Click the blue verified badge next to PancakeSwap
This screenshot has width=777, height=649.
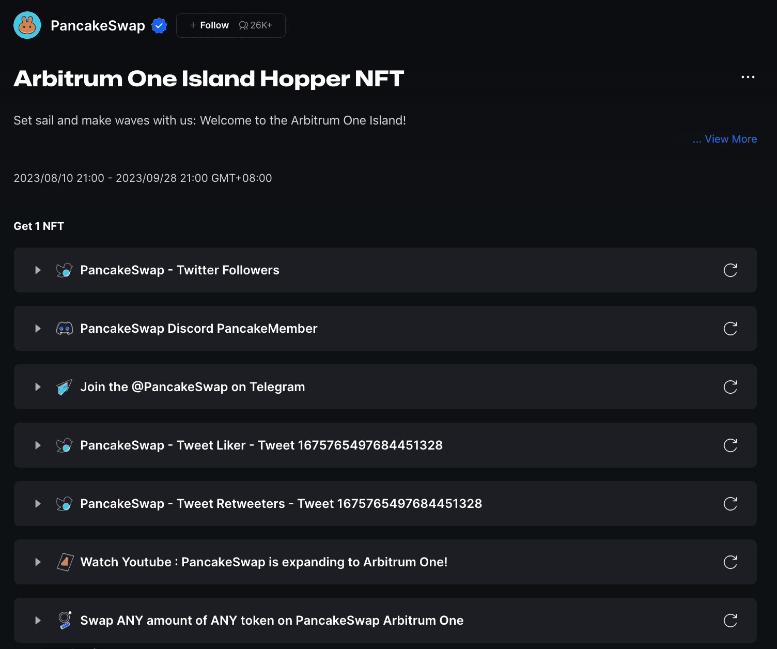(159, 25)
